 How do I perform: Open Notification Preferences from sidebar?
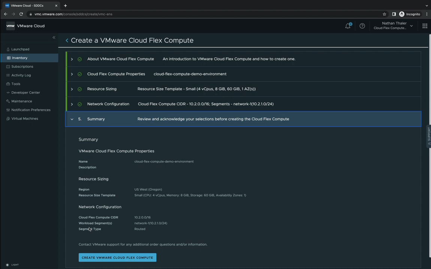click(31, 110)
